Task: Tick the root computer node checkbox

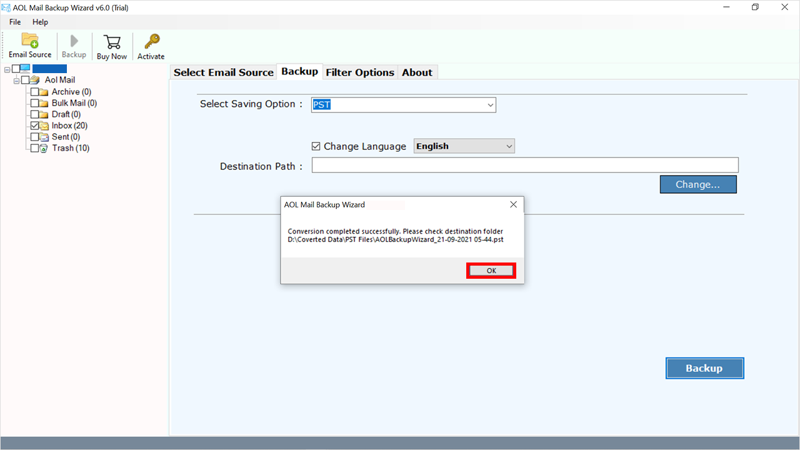Action: pos(16,69)
